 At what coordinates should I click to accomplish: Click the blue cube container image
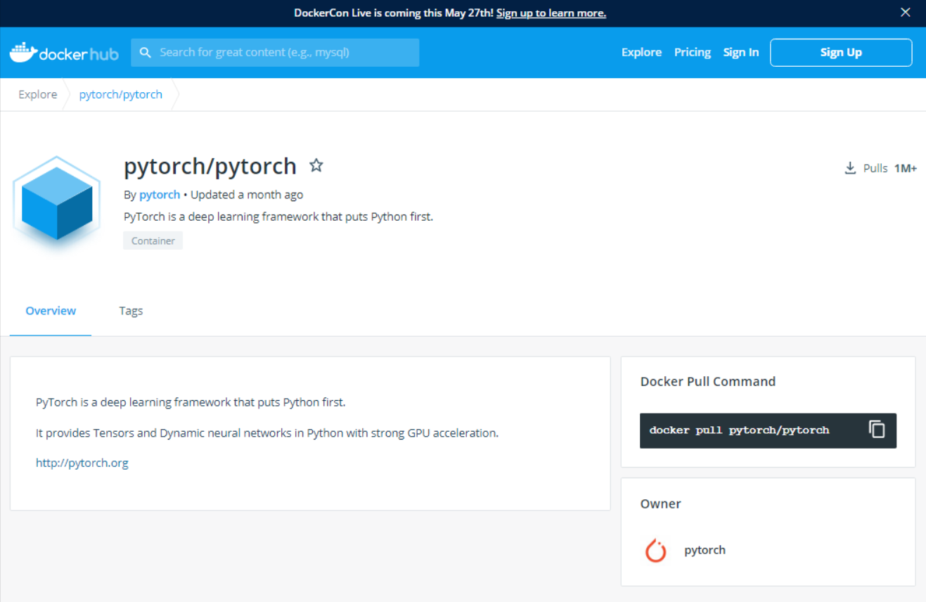click(x=57, y=203)
